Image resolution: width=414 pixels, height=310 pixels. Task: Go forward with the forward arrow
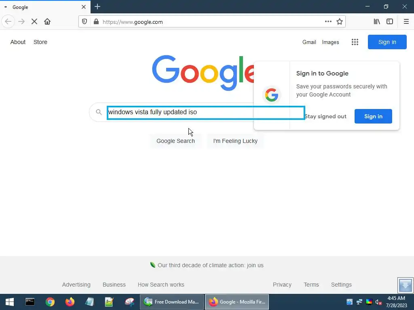(21, 21)
